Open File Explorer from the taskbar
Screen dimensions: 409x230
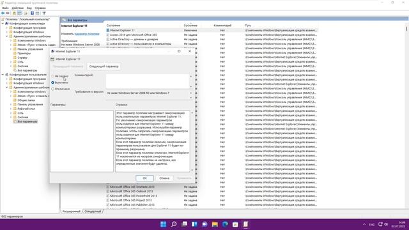pyautogui.click(x=215, y=224)
